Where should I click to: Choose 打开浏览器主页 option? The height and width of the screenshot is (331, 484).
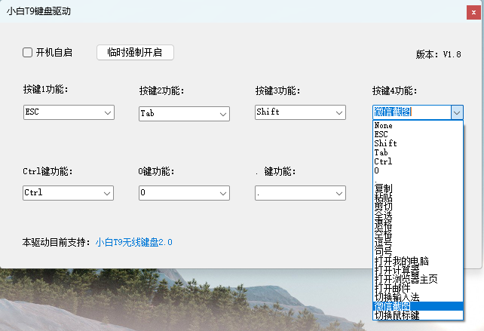(418, 279)
